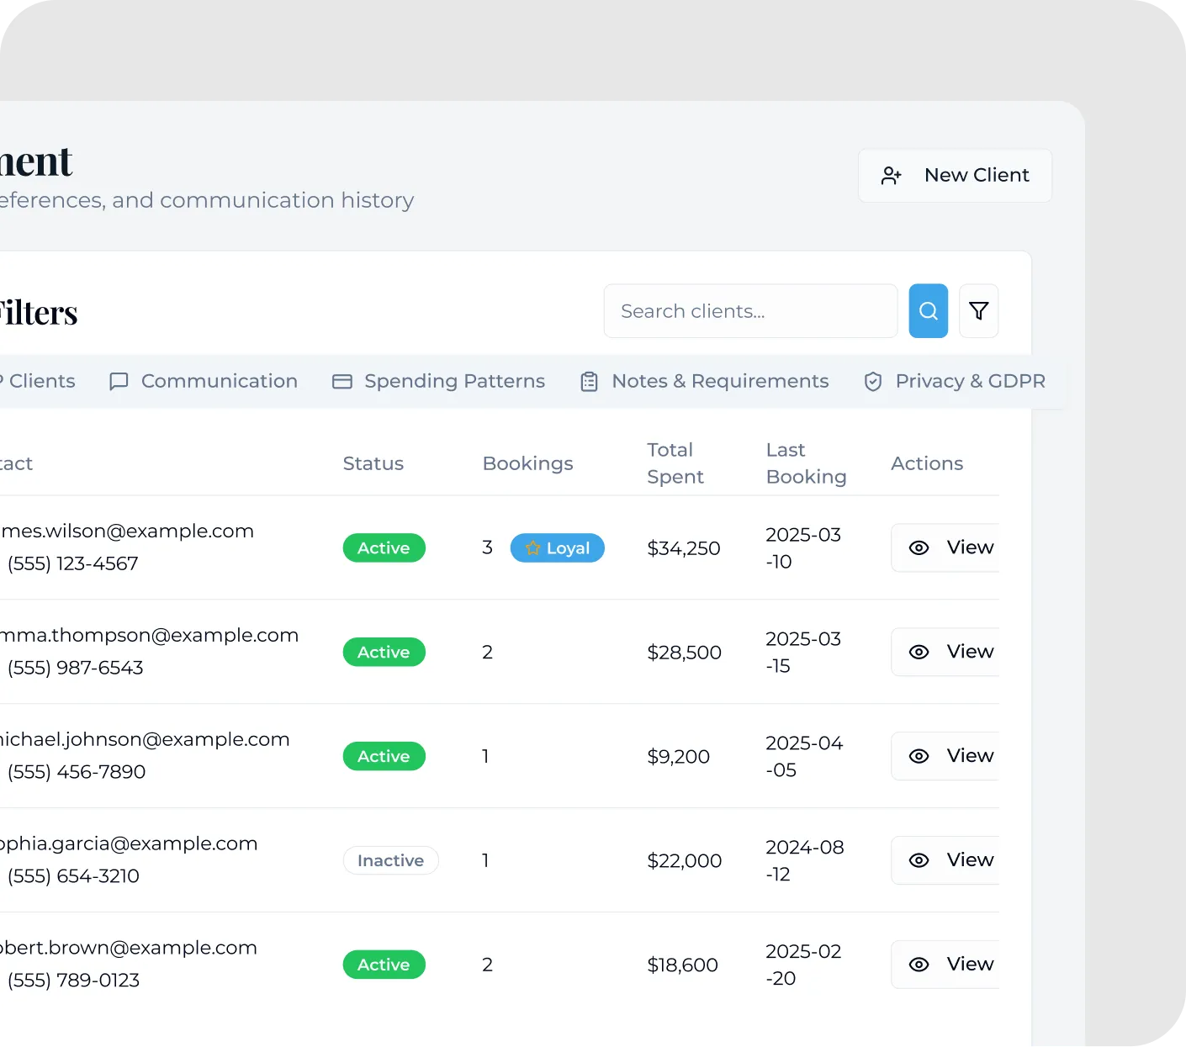Click the $28,500 total spent value
This screenshot has height=1047, width=1186.
tap(685, 653)
